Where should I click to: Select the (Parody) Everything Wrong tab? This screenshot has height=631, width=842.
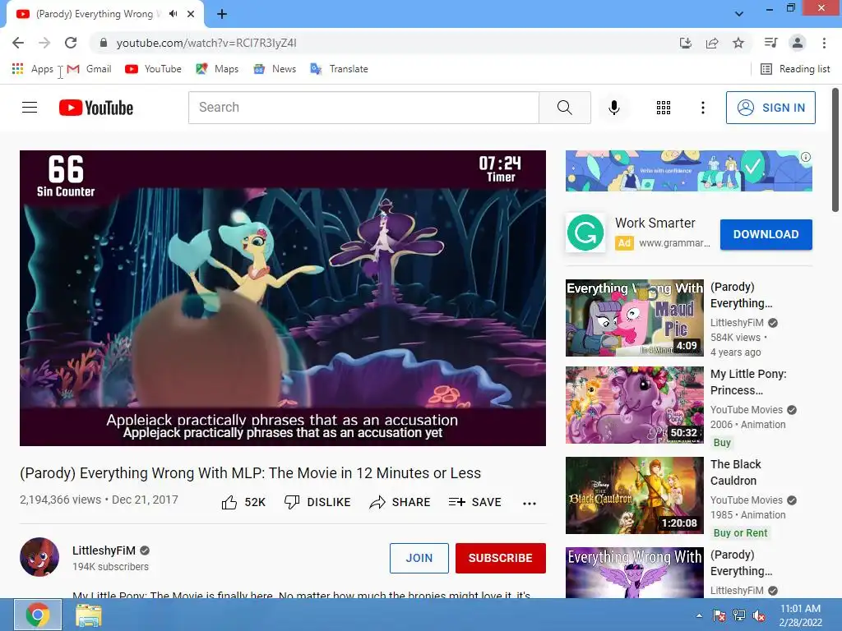[x=104, y=14]
